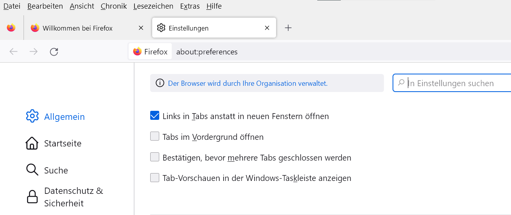Close the Einstellungen tab
The width and height of the screenshot is (511, 215).
coord(267,28)
